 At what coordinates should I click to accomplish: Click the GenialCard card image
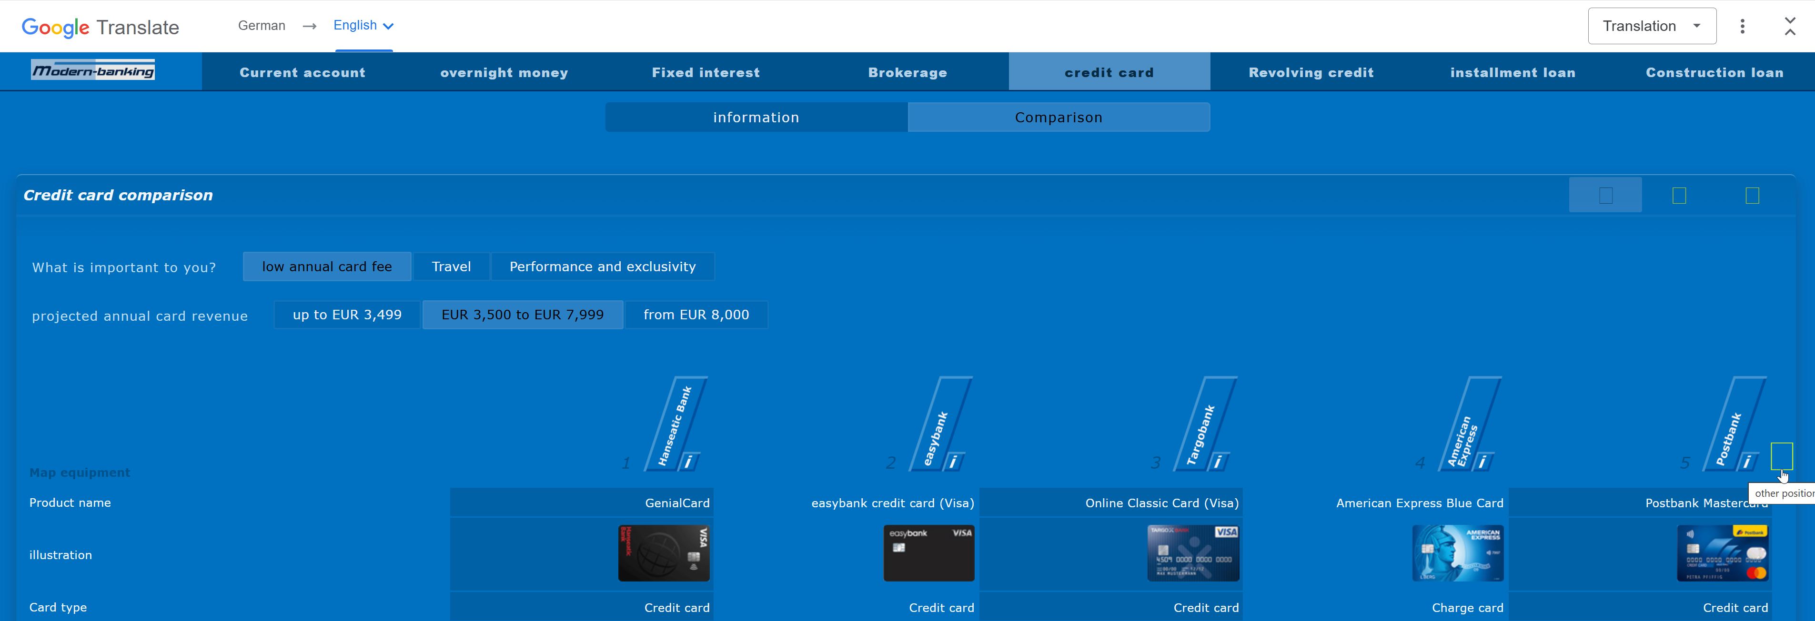tap(663, 552)
